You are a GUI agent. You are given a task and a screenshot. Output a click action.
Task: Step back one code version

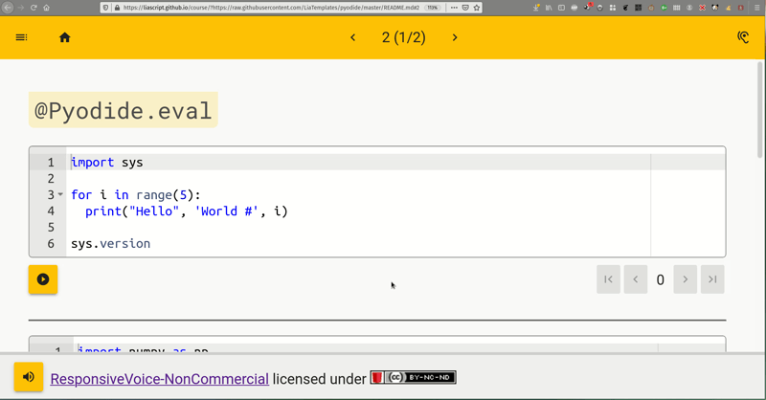(636, 279)
